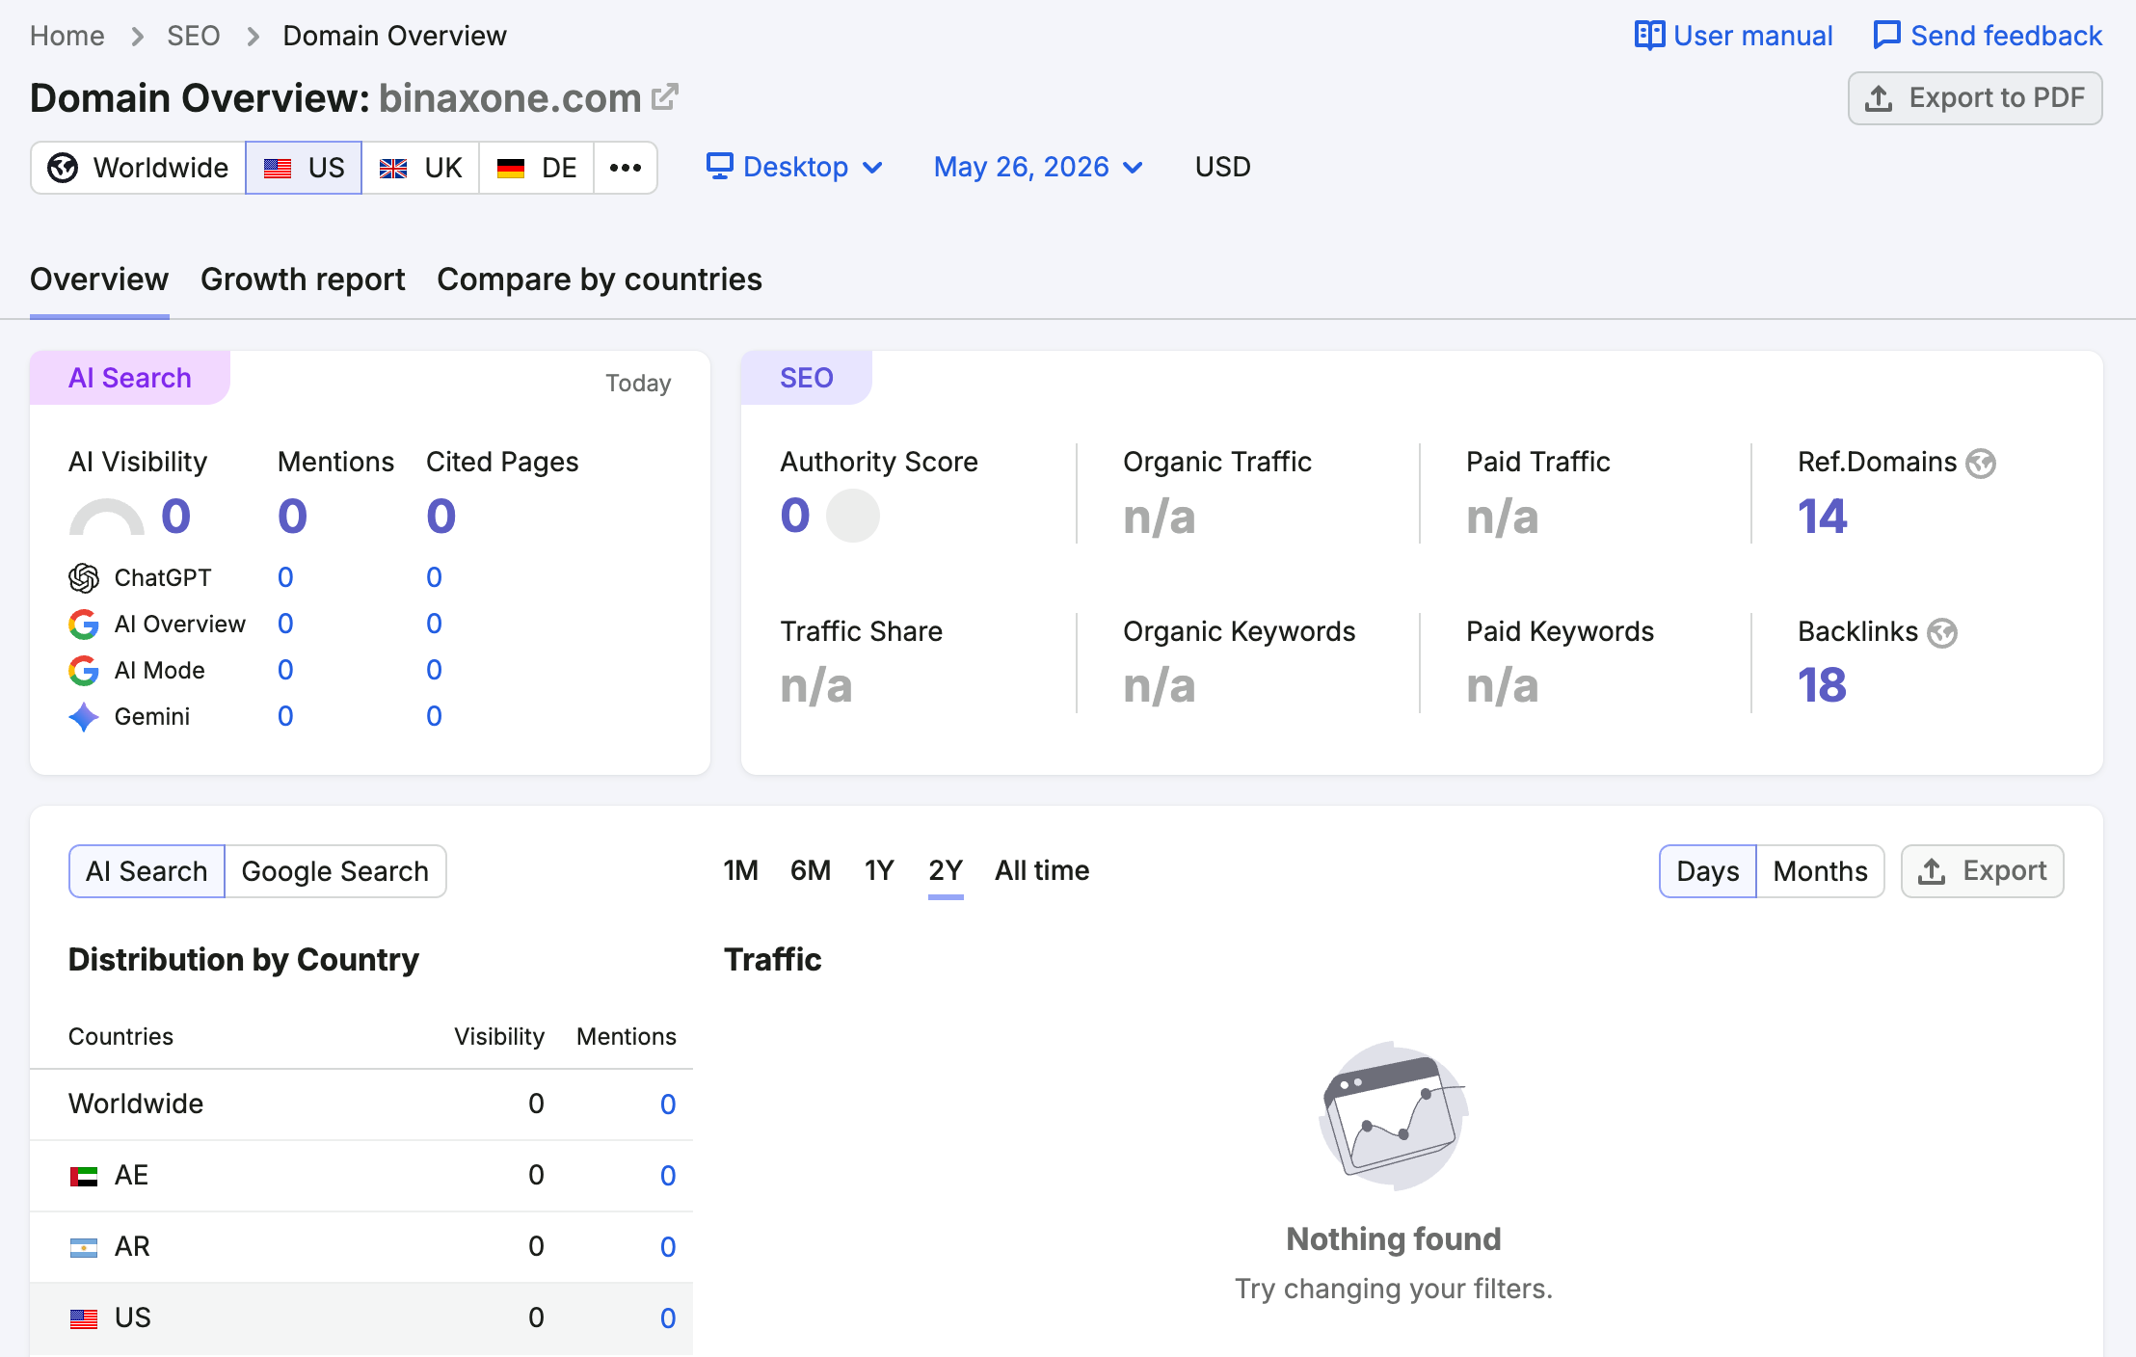The width and height of the screenshot is (2136, 1357).
Task: Click Gemini cited pages value
Action: click(434, 716)
